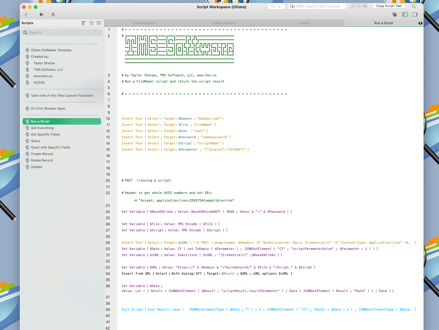Switch to the Delete Record tab
Image resolution: width=439 pixels, height=330 pixels.
click(x=224, y=23)
